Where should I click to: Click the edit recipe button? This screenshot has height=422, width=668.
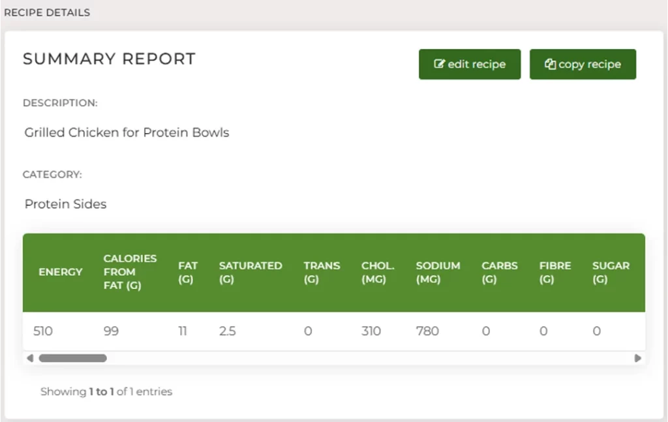pyautogui.click(x=470, y=65)
